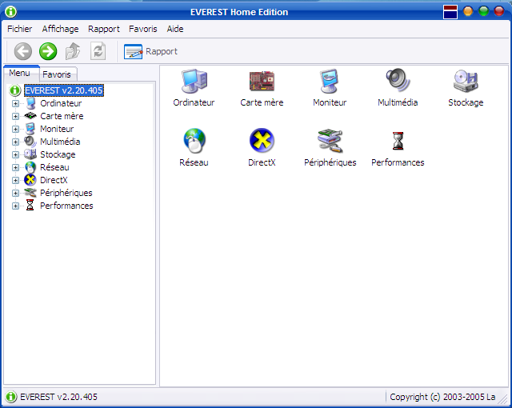Click the green info icon in the status bar

10,397
